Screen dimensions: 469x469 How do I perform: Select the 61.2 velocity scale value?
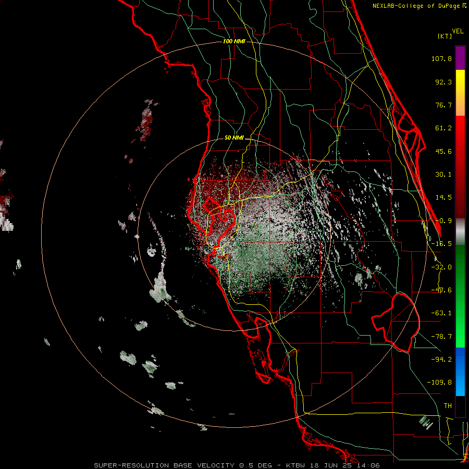pos(443,128)
